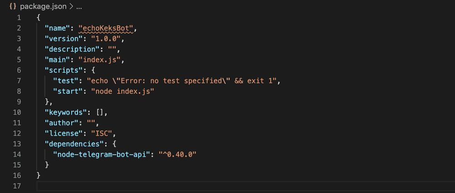455x193 pixels.
Task: Click line number 17 in the gutter
Action: (x=17, y=185)
